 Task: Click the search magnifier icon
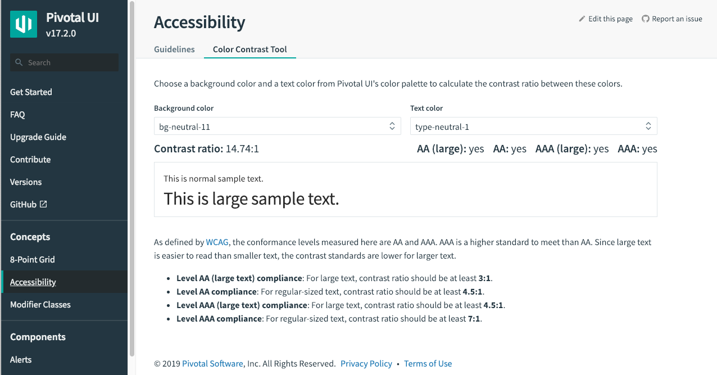19,62
